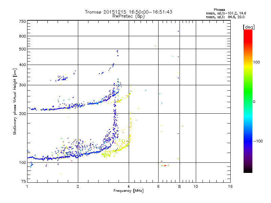
Task: Click the y-axis label '100' at left
Action: tap(22, 163)
